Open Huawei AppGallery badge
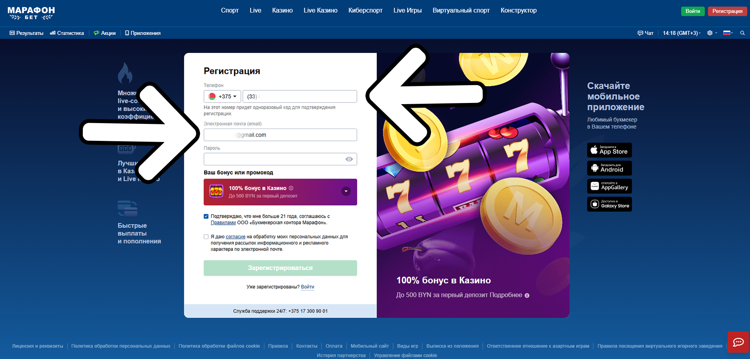Image resolution: width=750 pixels, height=359 pixels. [x=609, y=186]
